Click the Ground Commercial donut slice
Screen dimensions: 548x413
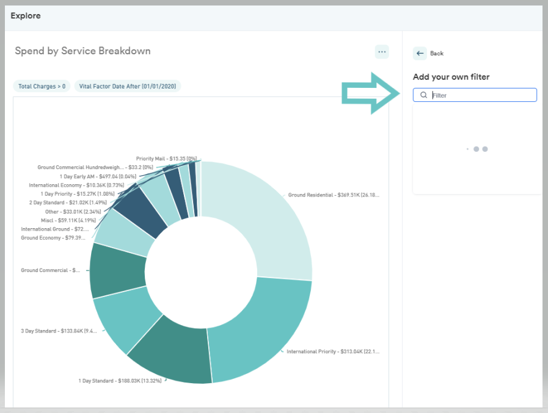click(117, 271)
